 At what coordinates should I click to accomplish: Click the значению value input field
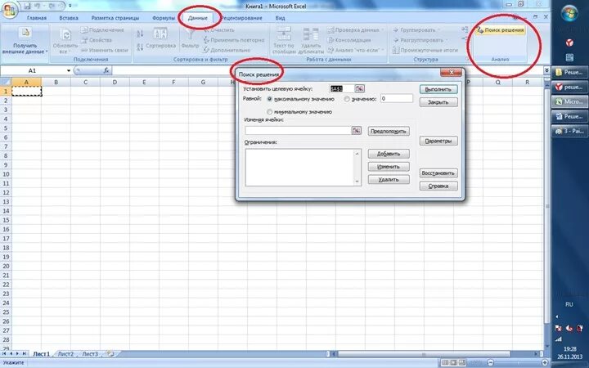[x=396, y=99]
